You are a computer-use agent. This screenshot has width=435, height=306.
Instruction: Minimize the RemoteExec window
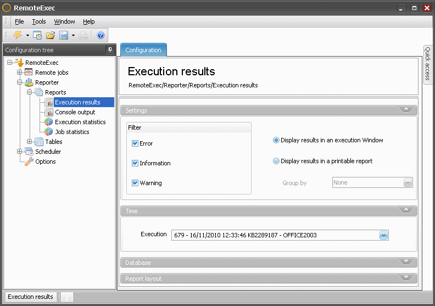(x=401, y=8)
